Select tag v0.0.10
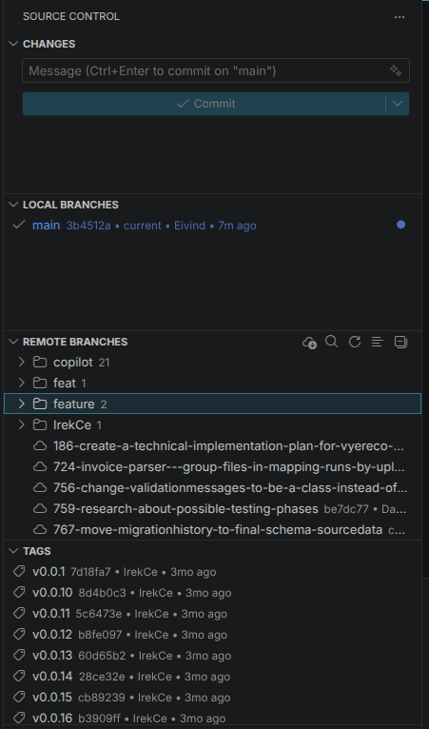429x729 pixels. (x=212, y=593)
